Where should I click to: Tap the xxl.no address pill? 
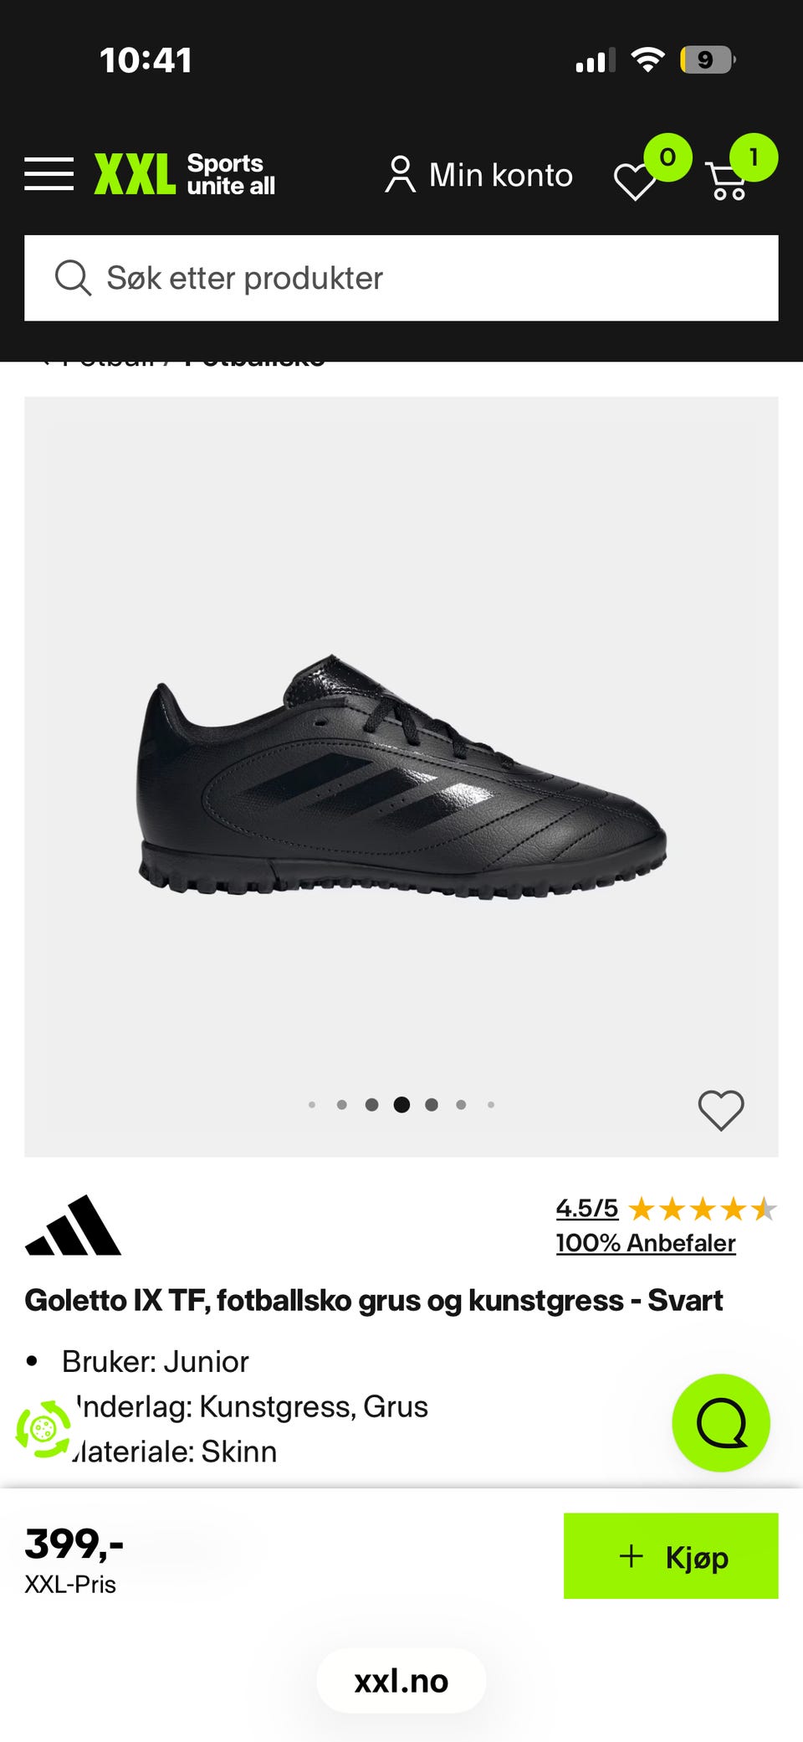401,1681
